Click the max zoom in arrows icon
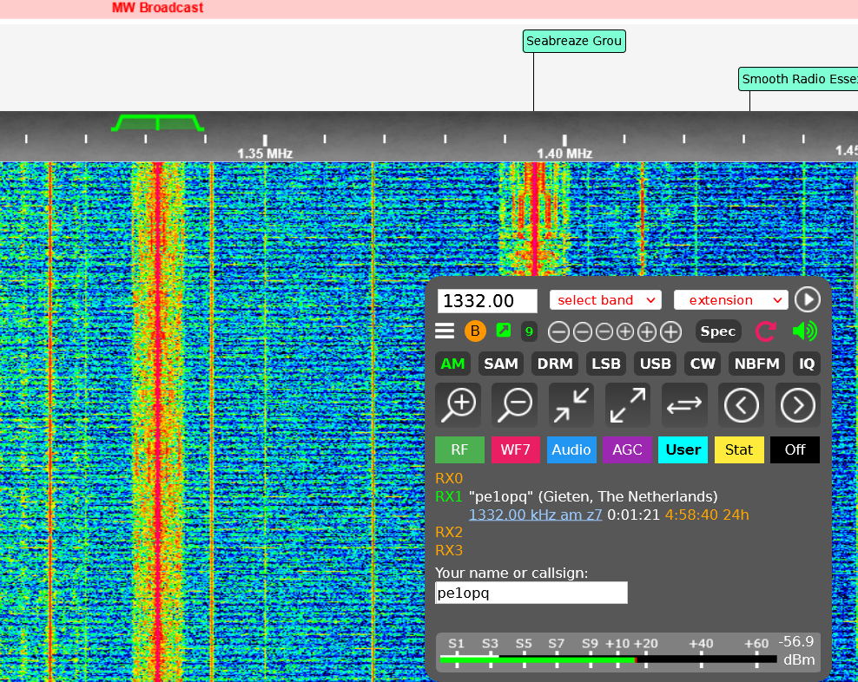The width and height of the screenshot is (858, 682). 571,404
